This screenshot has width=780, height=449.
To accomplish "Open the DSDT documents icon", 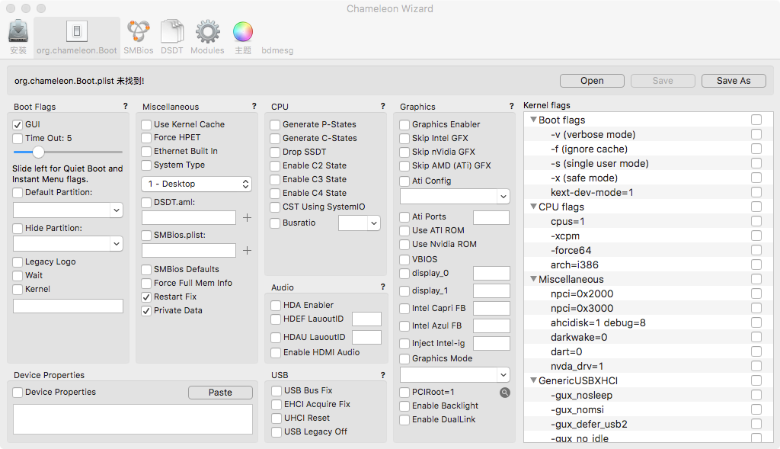I will [x=172, y=31].
